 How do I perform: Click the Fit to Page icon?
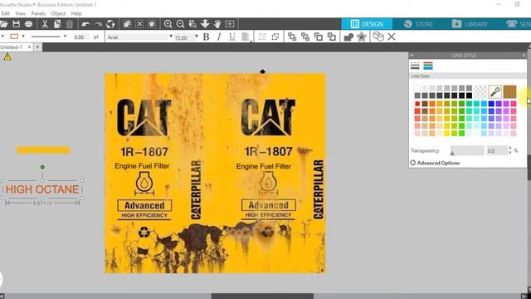pos(230,24)
